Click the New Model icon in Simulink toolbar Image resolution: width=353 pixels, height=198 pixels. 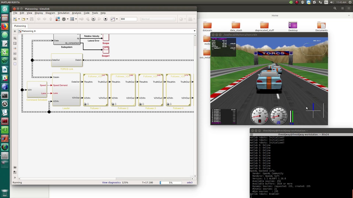15,19
